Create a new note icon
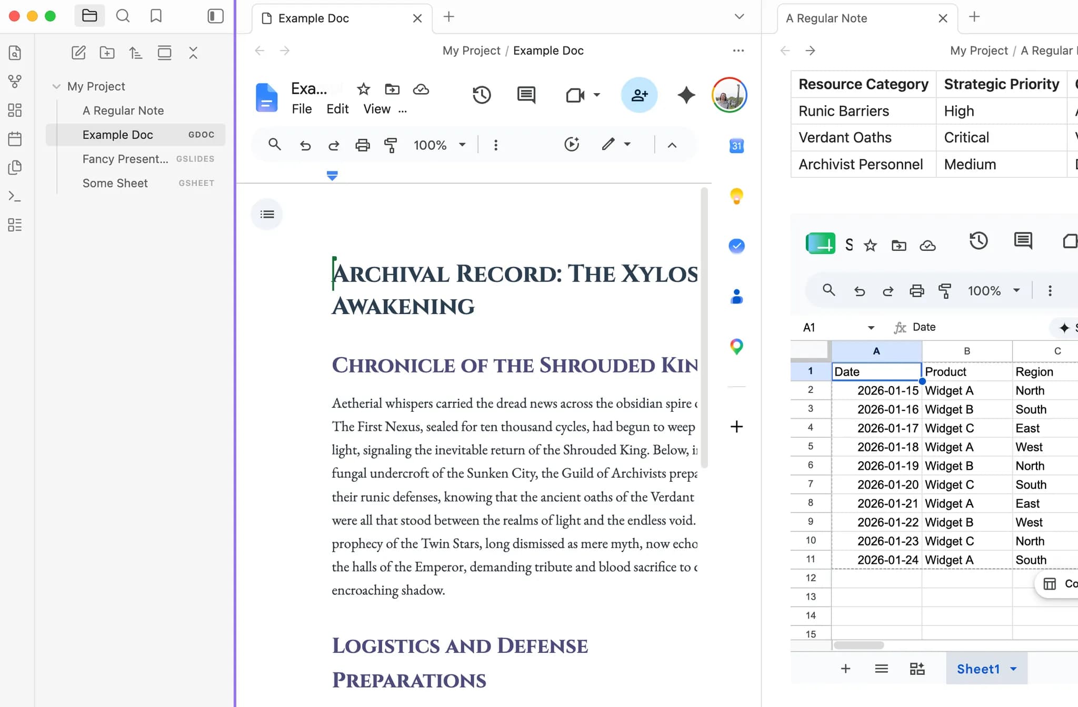Screen dimensions: 1078x707 78,53
